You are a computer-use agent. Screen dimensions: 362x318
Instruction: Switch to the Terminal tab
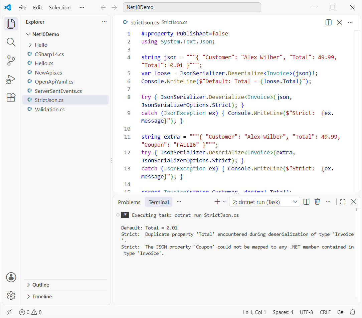pyautogui.click(x=159, y=202)
